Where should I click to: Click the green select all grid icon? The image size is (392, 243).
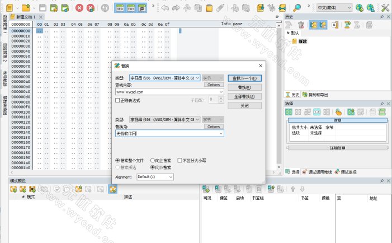[289, 112]
